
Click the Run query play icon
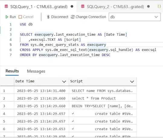coord(7,17)
